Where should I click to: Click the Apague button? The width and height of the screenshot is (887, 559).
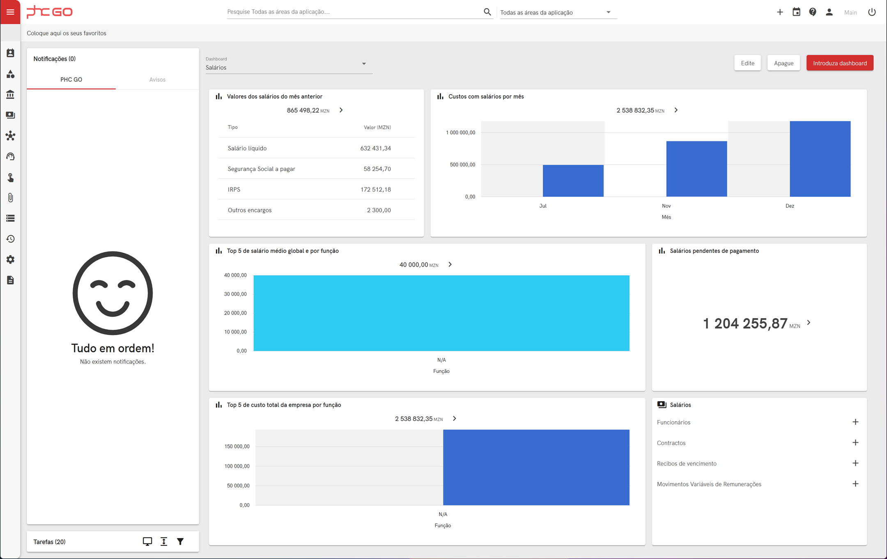point(784,63)
